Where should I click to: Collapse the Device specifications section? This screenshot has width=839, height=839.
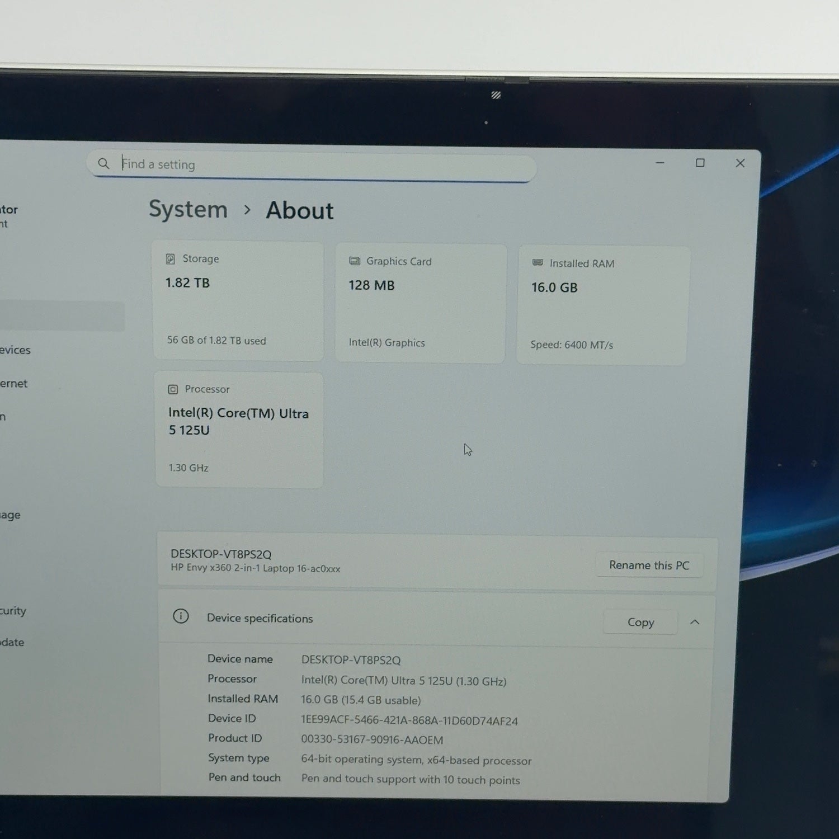click(695, 622)
